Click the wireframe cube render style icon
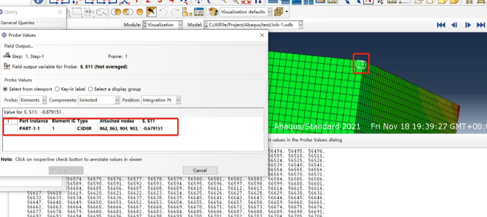 pos(278,12)
